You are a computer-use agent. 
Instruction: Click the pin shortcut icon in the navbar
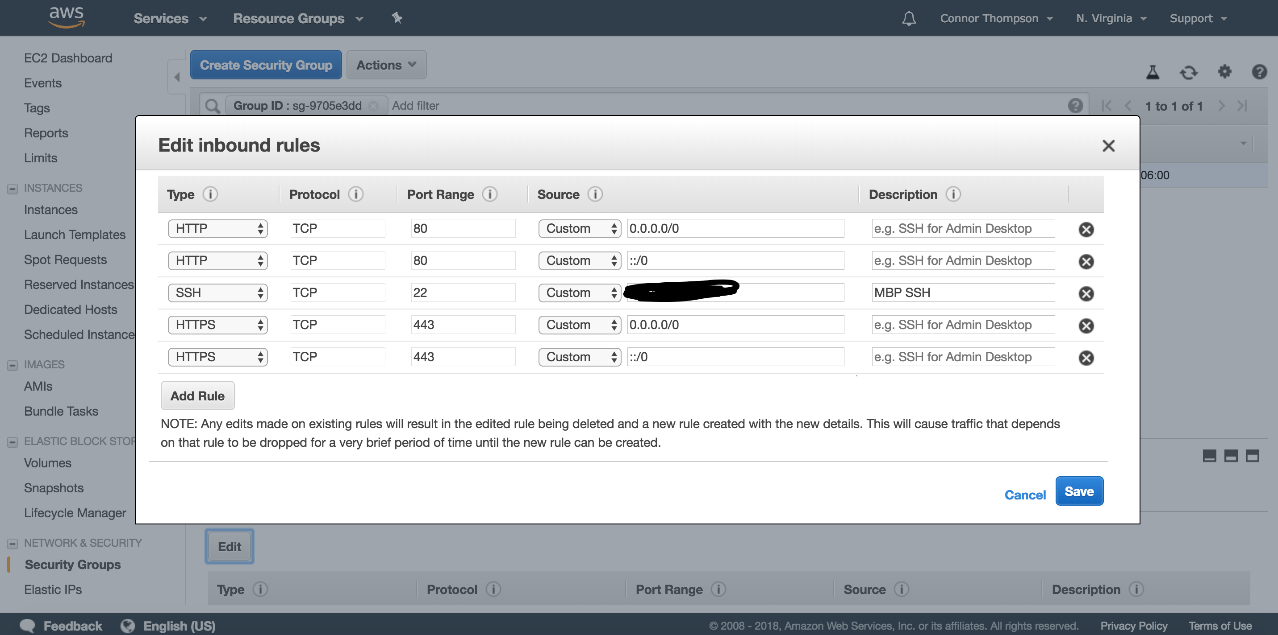coord(397,18)
